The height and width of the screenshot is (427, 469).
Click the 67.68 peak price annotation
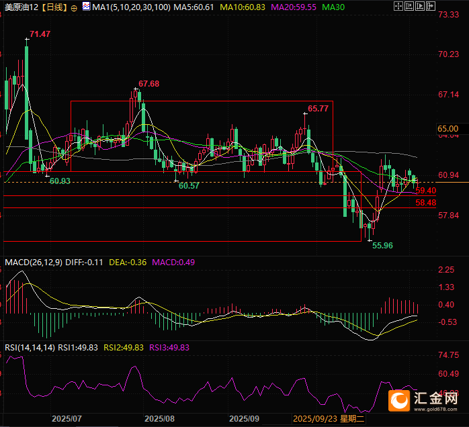tap(149, 84)
